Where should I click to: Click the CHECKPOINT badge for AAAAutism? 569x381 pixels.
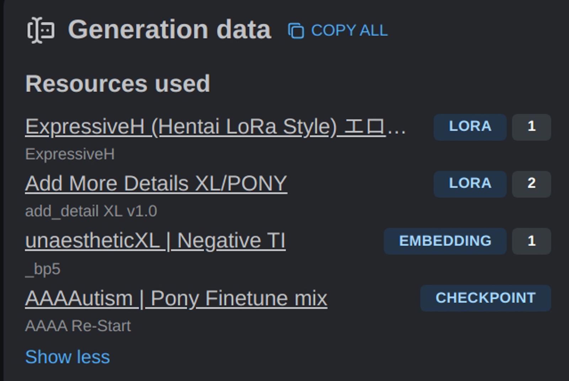(485, 298)
